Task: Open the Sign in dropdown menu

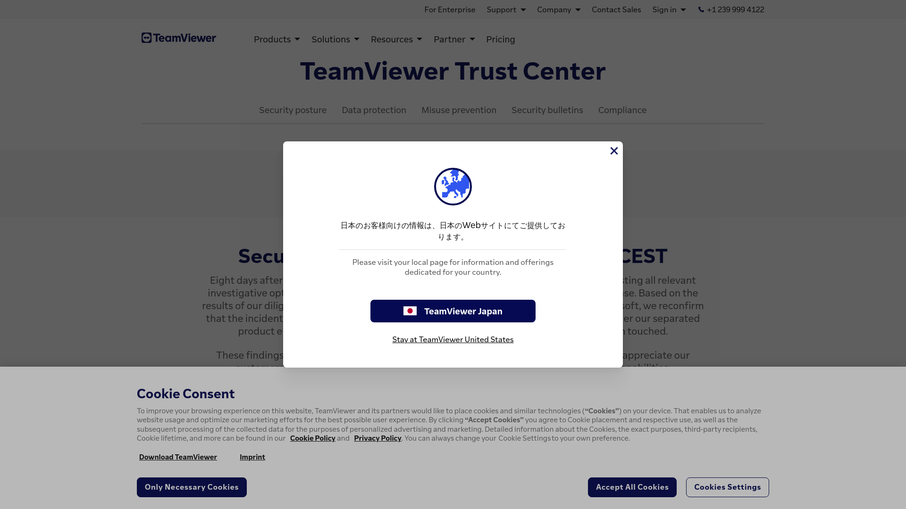Action: pos(669,9)
